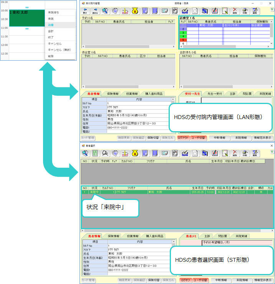Select キャンセル（無断） in context menu
The width and height of the screenshot is (275, 284).
tap(59, 50)
